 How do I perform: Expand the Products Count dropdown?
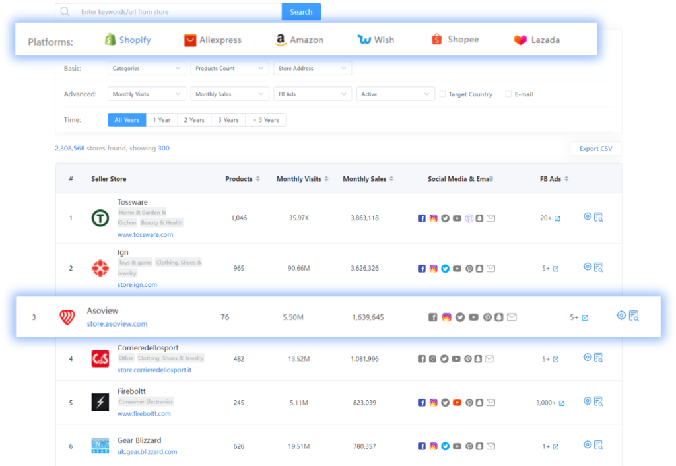click(x=229, y=68)
